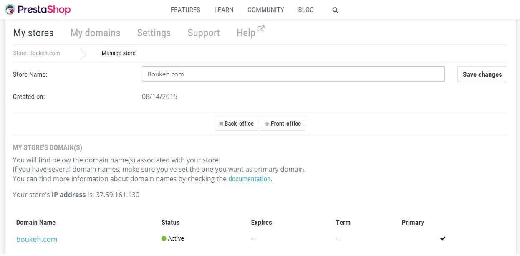Open the Settings tab

(x=154, y=33)
